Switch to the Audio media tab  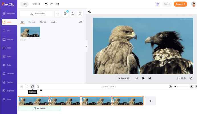click(54, 22)
